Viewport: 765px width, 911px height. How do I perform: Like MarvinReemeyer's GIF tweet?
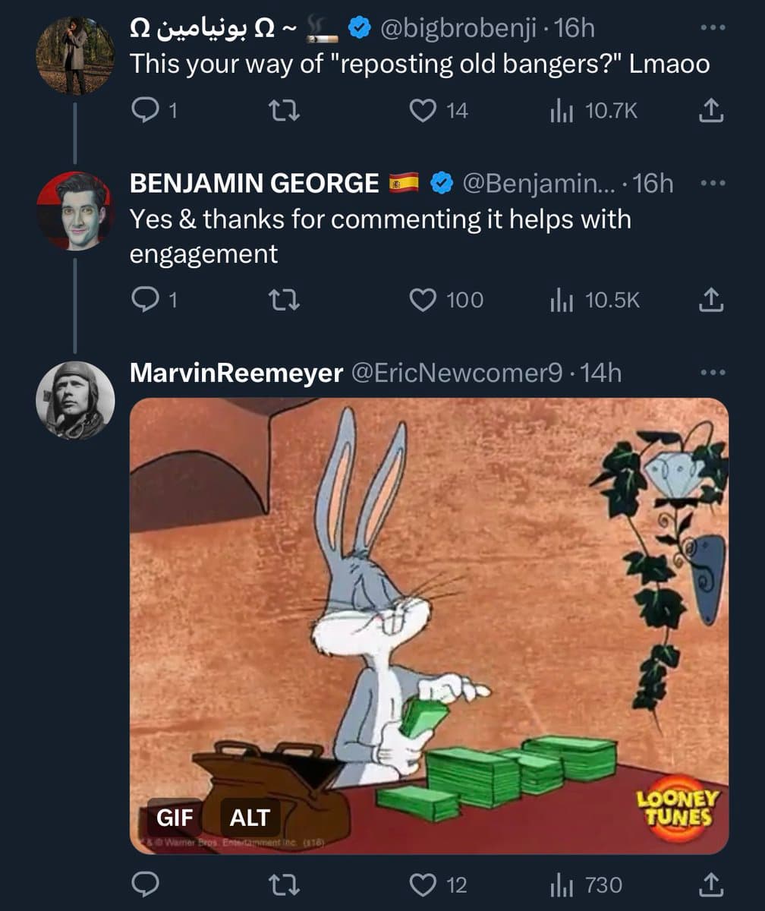point(422,884)
